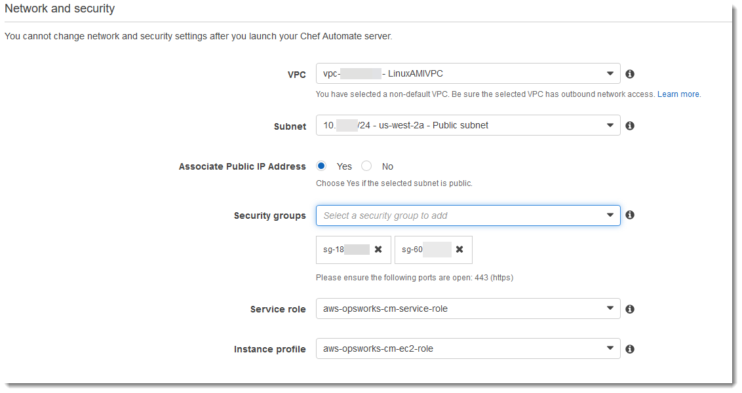Click the info icon next to Security groups
Image resolution: width=742 pixels, height=393 pixels.
tap(630, 215)
